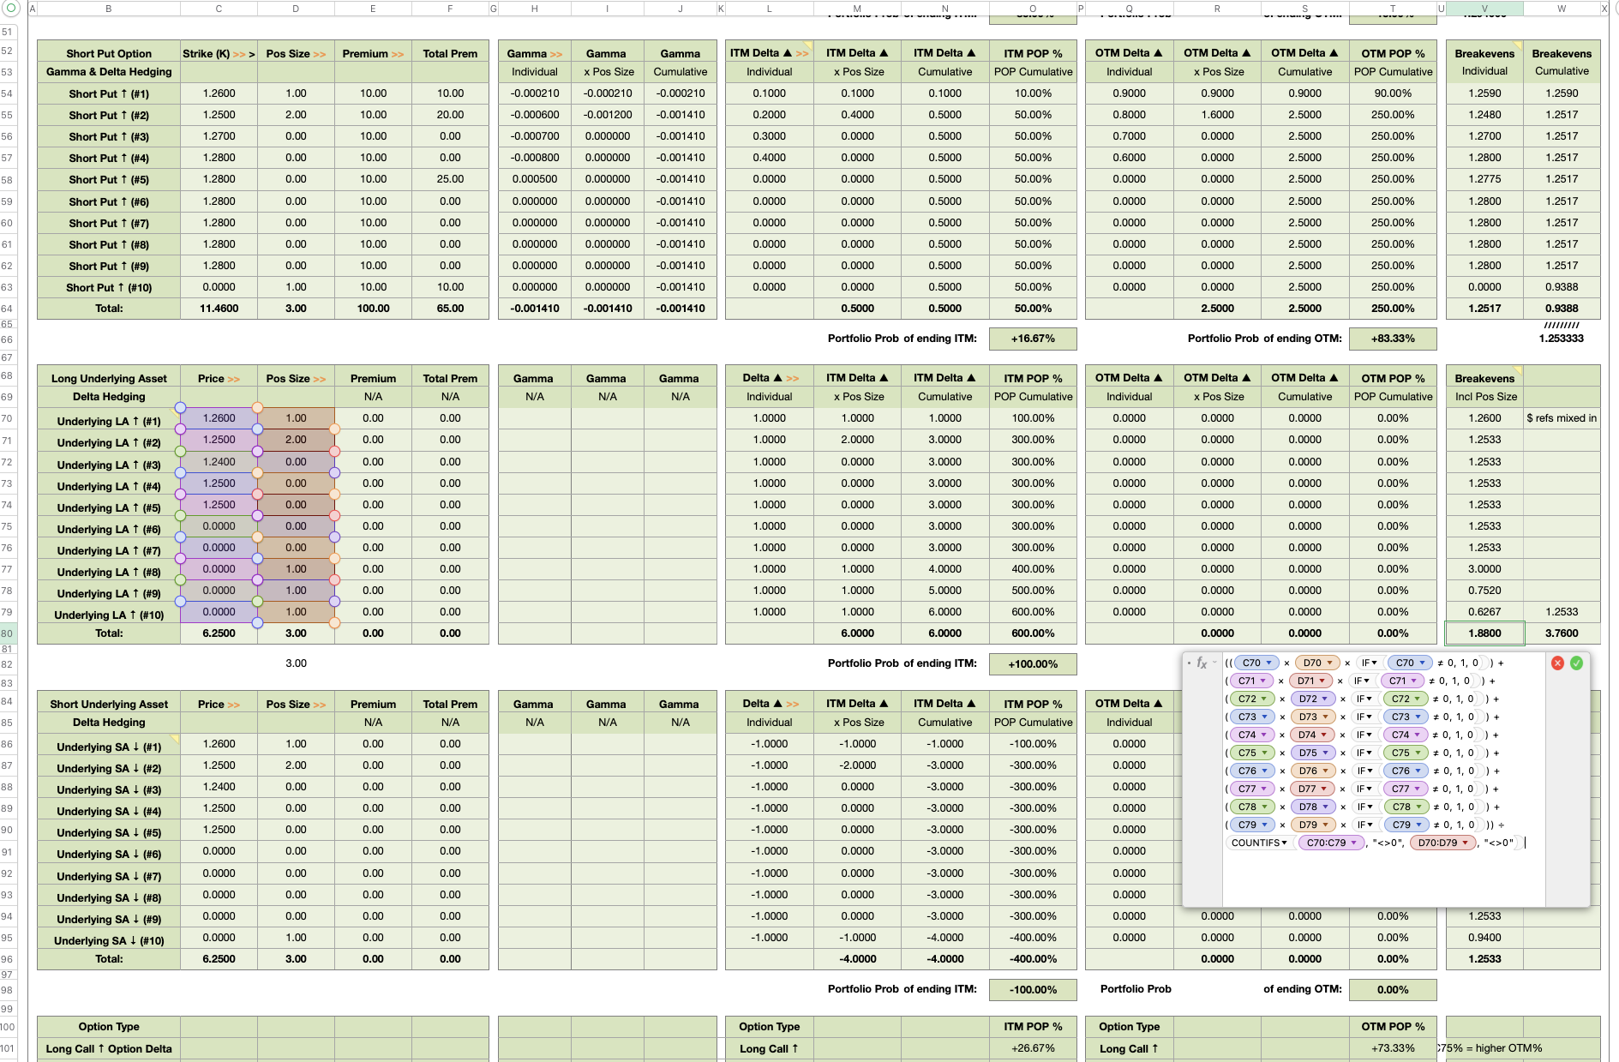Select row 80 header
1619x1062 pixels.
8,633
